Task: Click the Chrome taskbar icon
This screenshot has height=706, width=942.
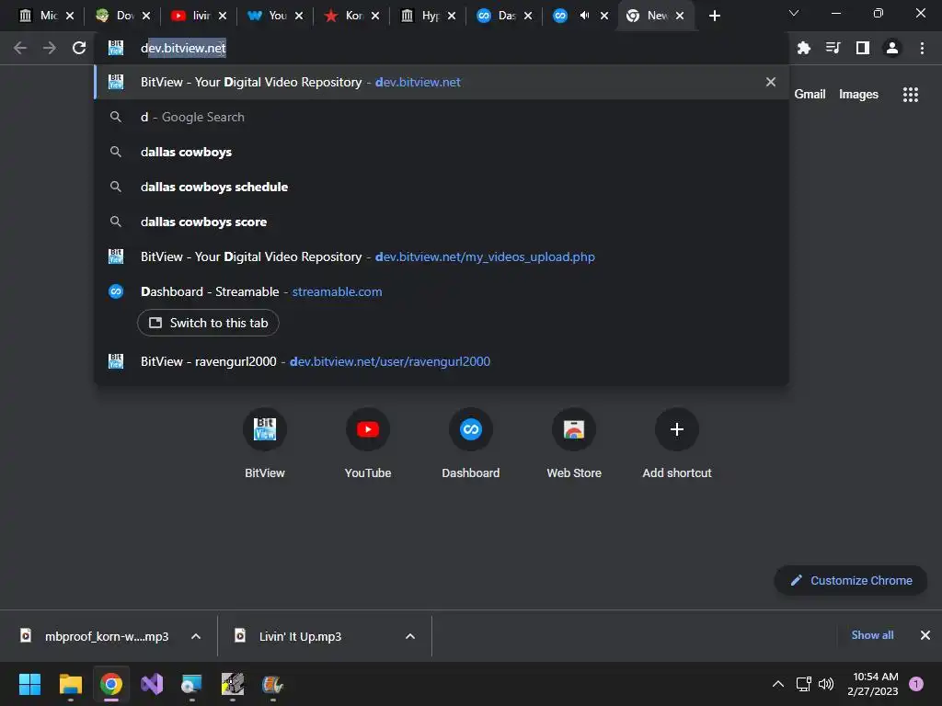Action: pos(111,684)
